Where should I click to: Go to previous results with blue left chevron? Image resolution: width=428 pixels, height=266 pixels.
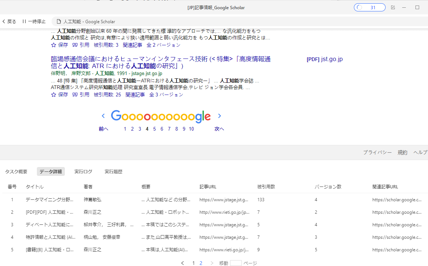(x=103, y=116)
